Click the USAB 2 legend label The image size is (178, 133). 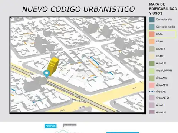point(161,49)
